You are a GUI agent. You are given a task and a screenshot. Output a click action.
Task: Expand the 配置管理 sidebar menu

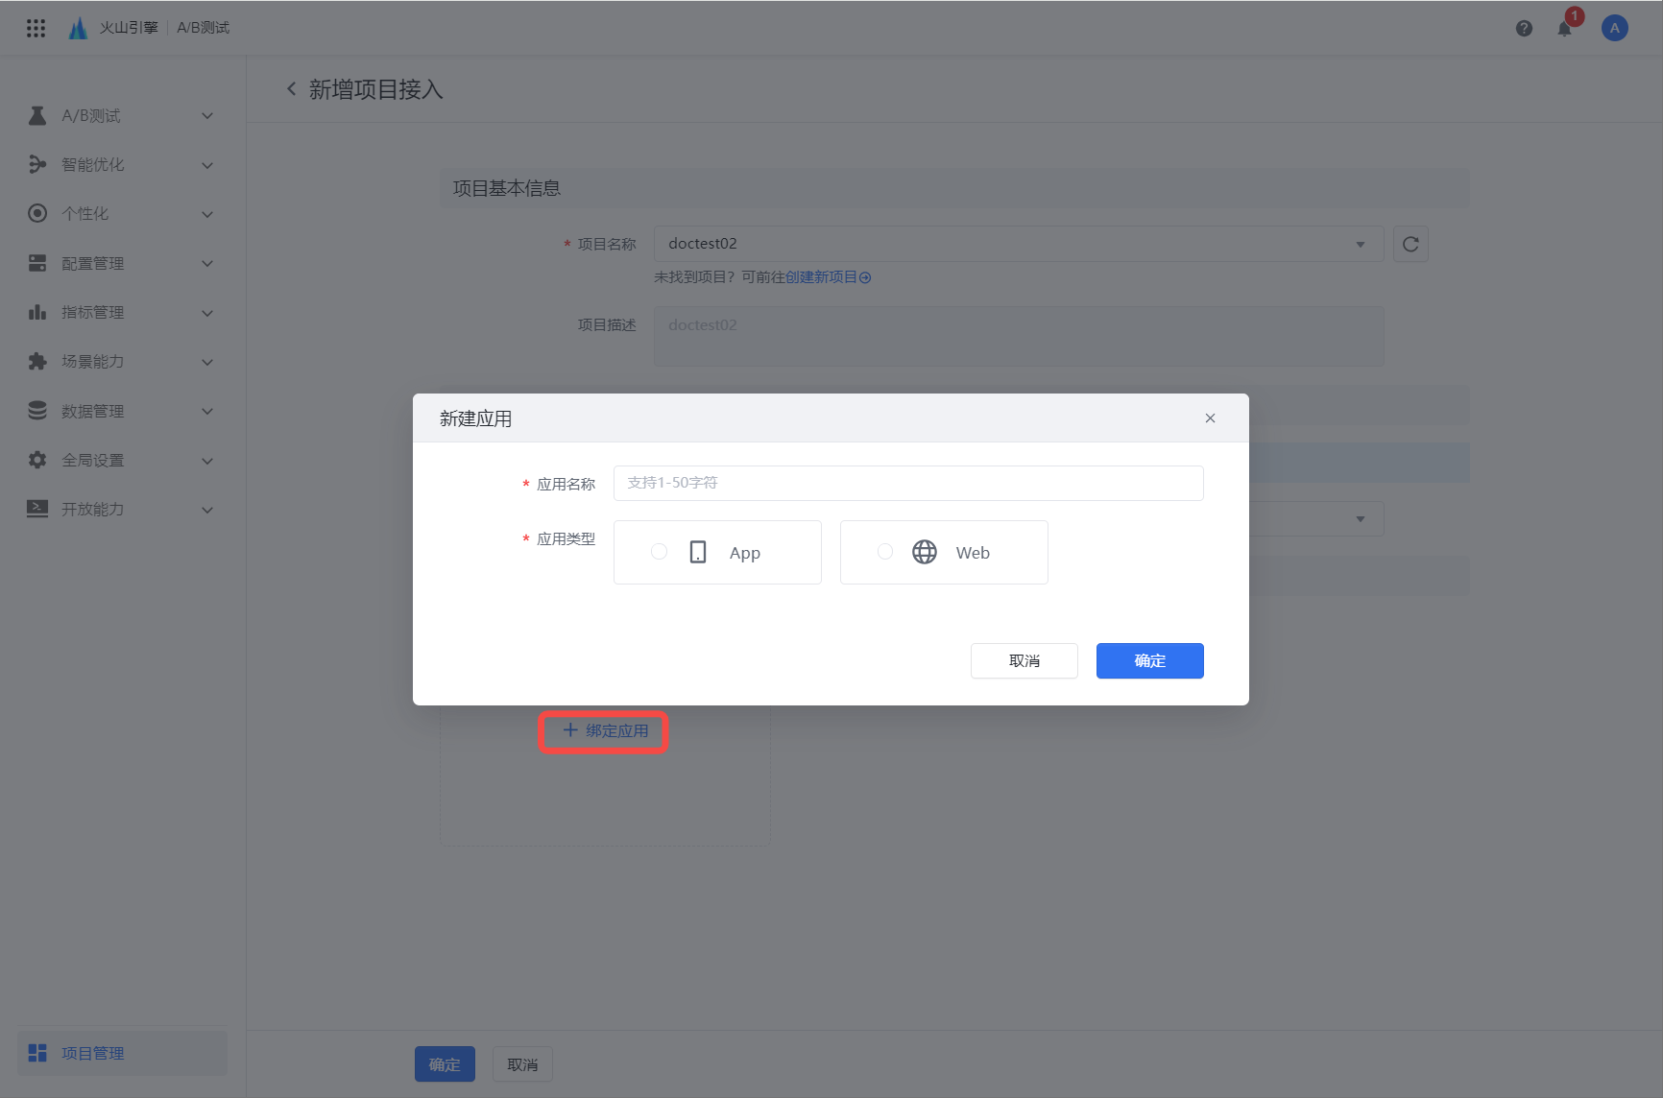click(x=207, y=263)
